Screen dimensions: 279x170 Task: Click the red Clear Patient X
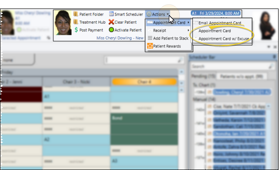click(111, 22)
